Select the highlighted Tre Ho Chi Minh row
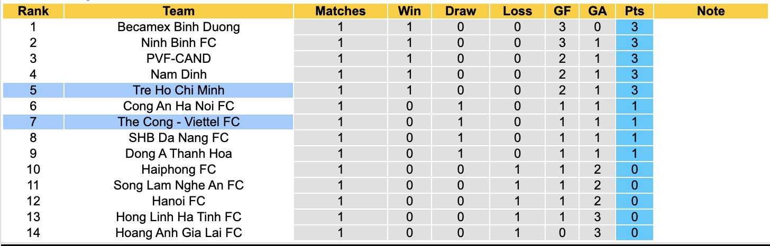Screen dimensions: 770x246 179,90
